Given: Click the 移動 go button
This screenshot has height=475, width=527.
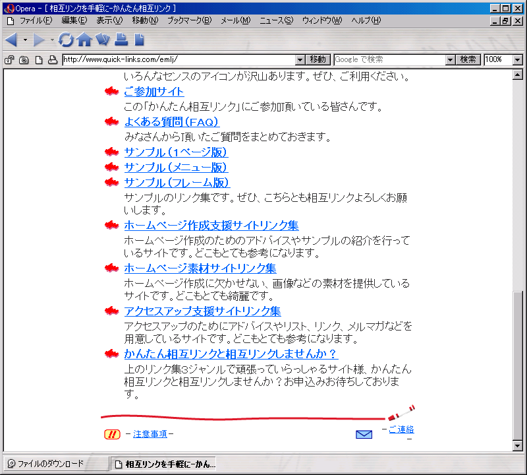Looking at the screenshot, I should [x=318, y=60].
